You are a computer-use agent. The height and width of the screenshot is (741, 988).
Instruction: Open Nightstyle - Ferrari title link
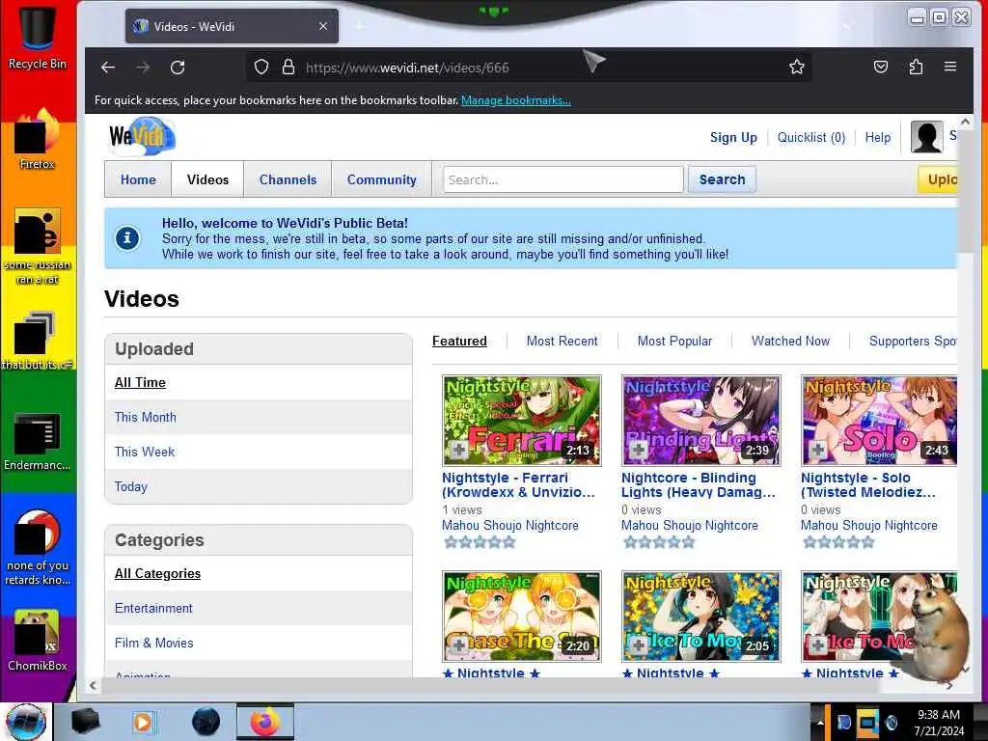(x=518, y=485)
